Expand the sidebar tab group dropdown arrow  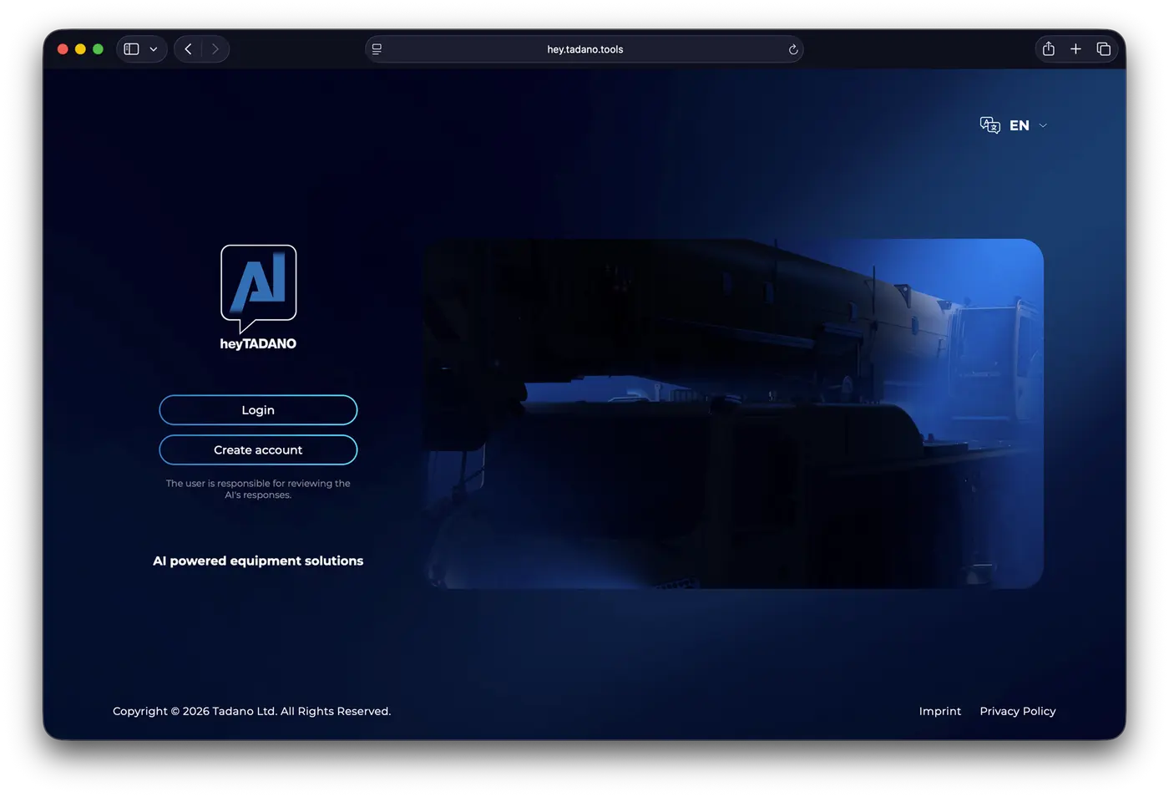click(154, 49)
